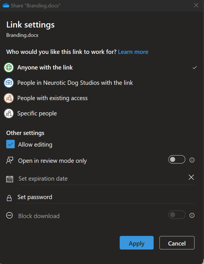The height and width of the screenshot is (264, 204).
Task: Click the Learn more link
Action: coord(133,52)
